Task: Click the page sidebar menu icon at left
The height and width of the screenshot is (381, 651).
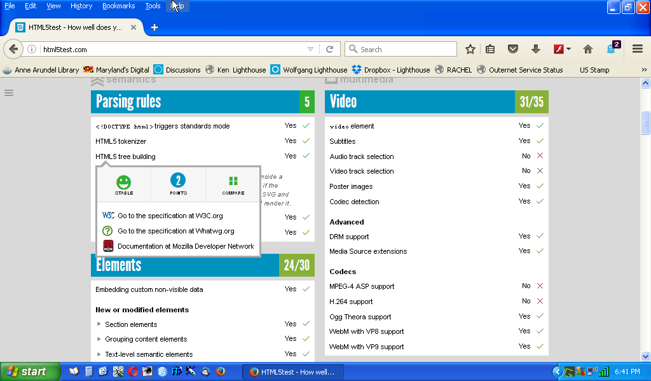Action: click(9, 93)
